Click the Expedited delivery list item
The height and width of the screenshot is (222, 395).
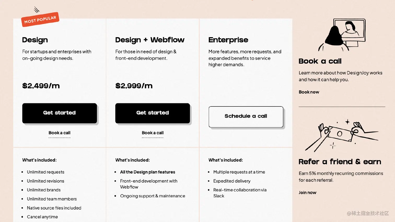pyautogui.click(x=232, y=181)
